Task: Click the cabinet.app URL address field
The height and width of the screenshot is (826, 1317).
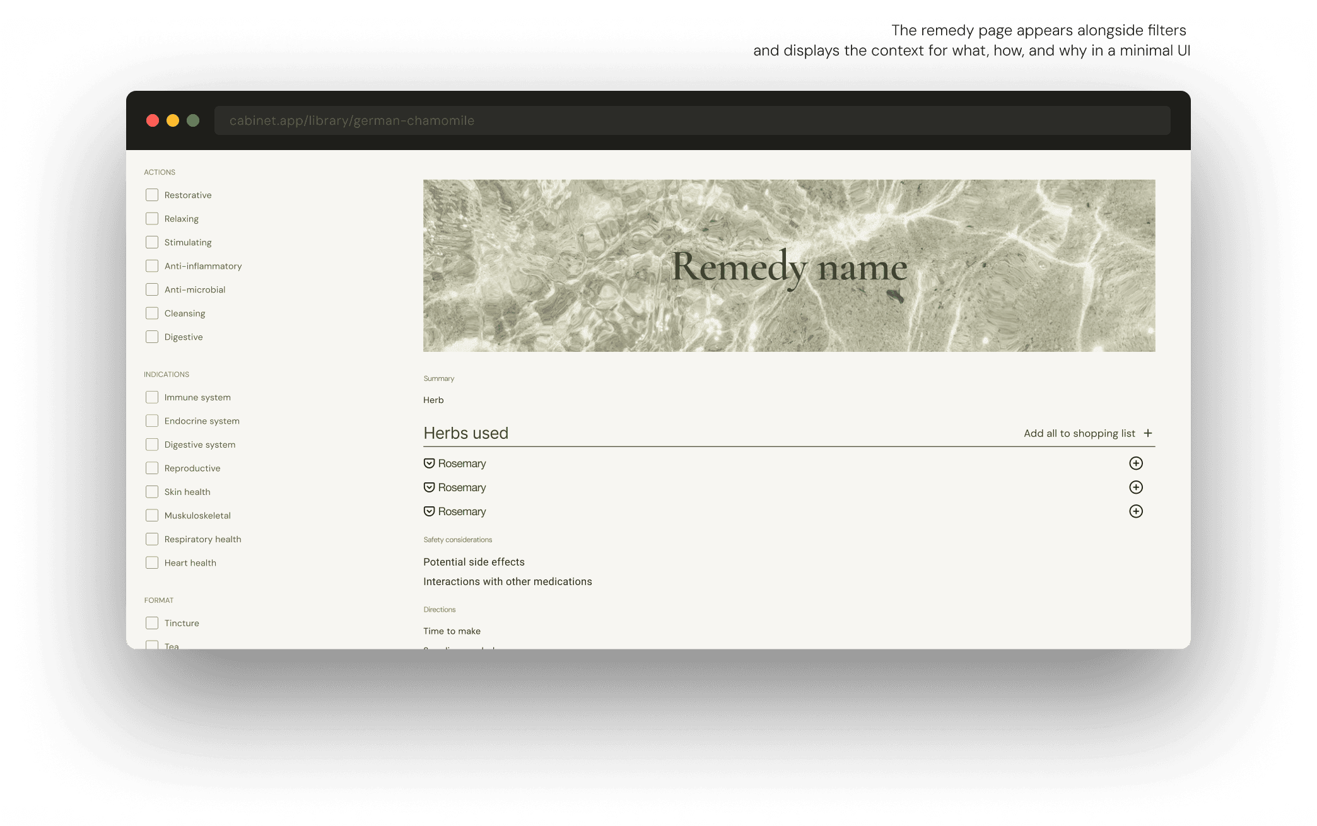Action: (692, 120)
